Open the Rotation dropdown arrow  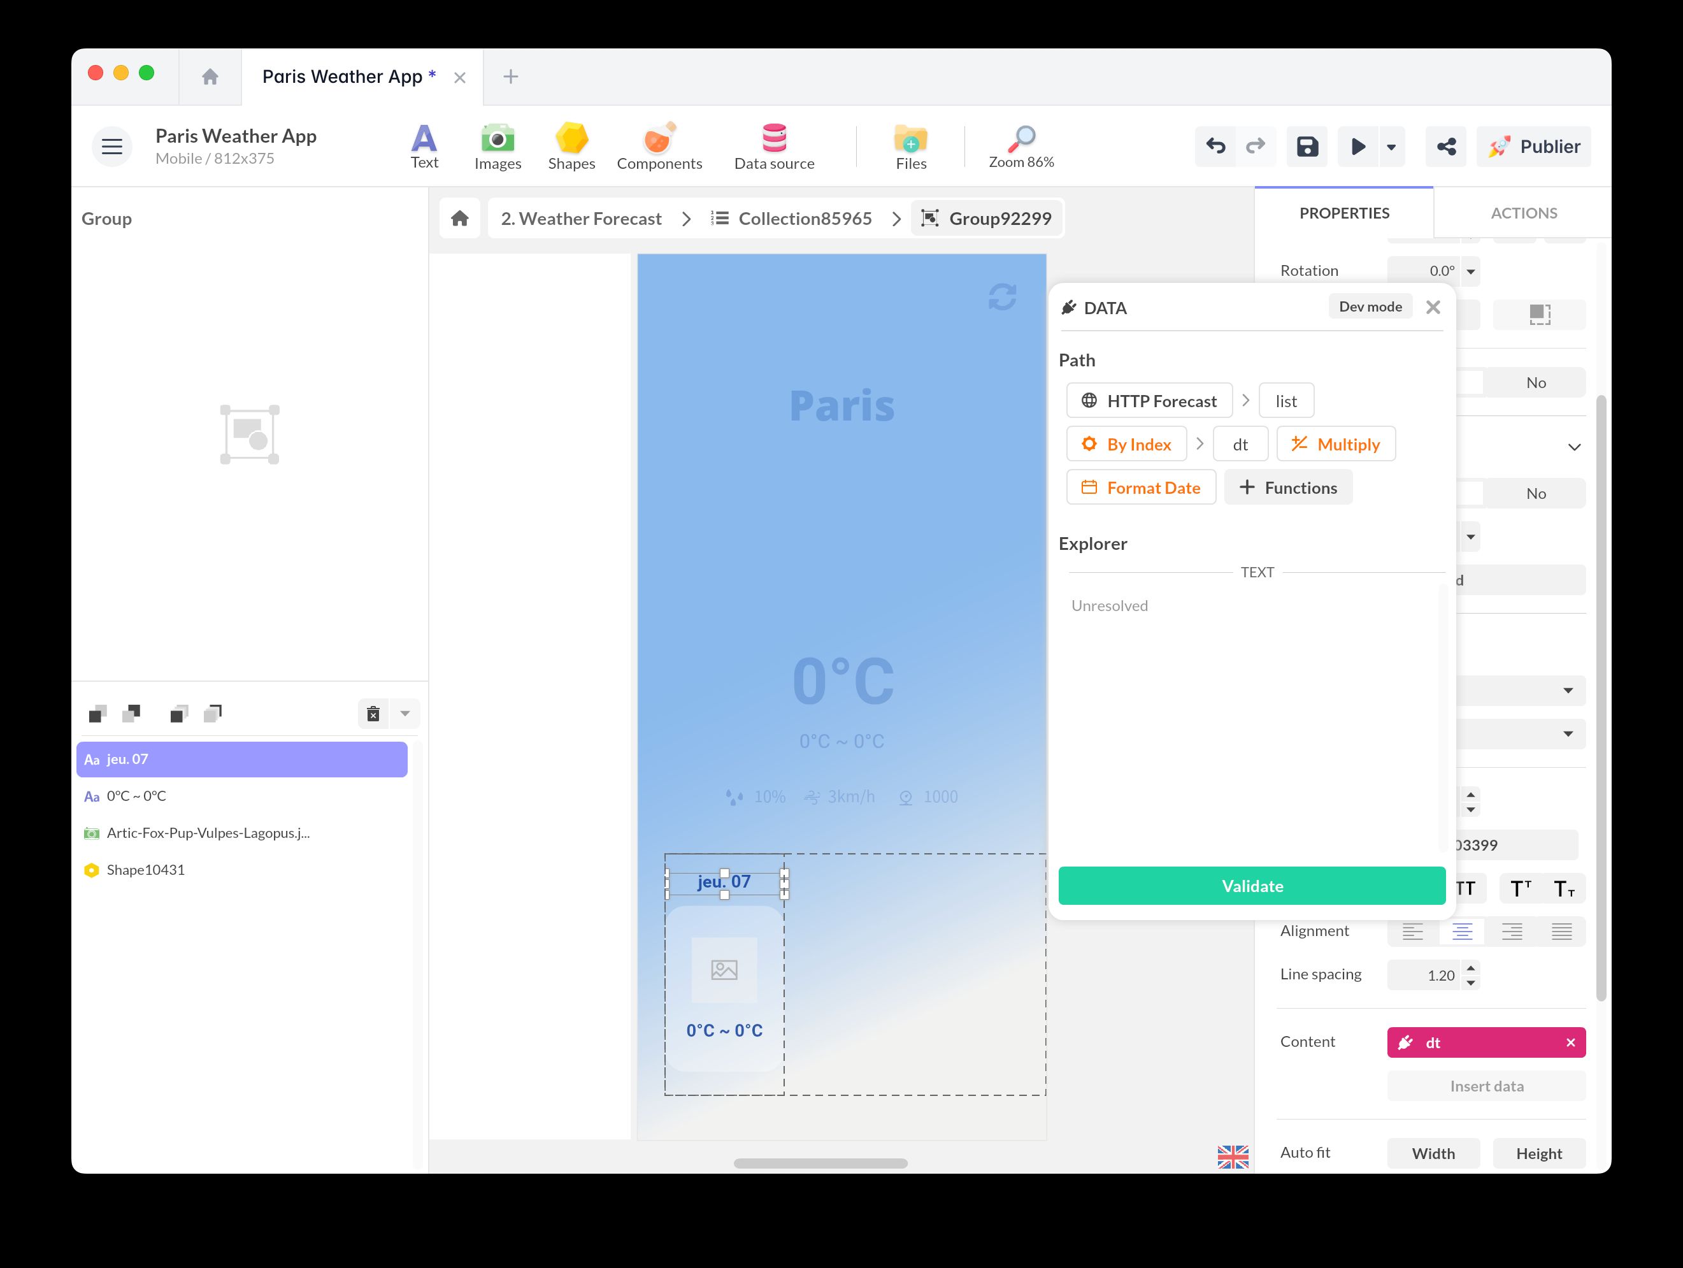point(1471,271)
